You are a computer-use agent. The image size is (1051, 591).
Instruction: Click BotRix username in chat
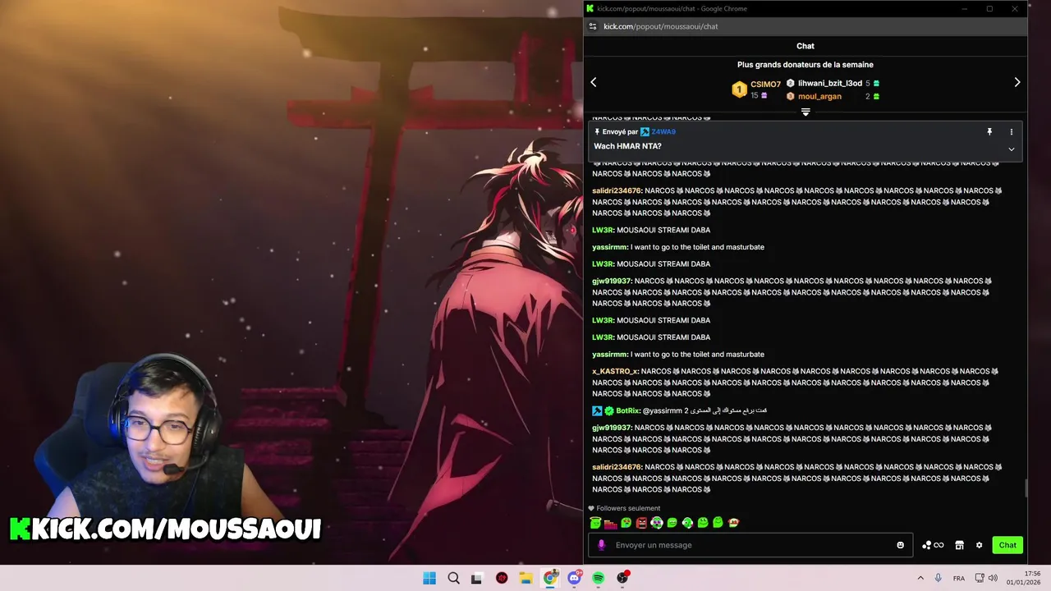tap(627, 410)
